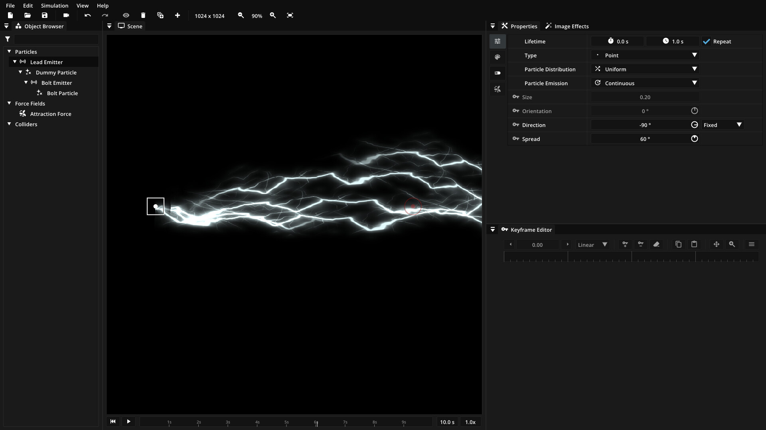Click the video camera export icon
766x430 pixels.
[x=66, y=16]
